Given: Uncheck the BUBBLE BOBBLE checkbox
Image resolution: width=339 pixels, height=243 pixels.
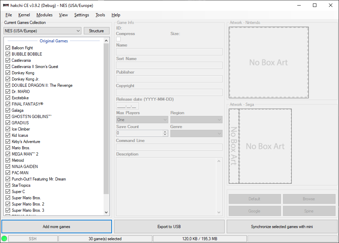Looking at the screenshot, I should pyautogui.click(x=8, y=54).
